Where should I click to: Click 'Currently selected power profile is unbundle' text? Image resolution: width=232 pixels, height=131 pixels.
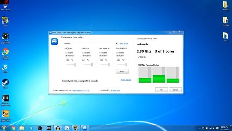(80, 81)
